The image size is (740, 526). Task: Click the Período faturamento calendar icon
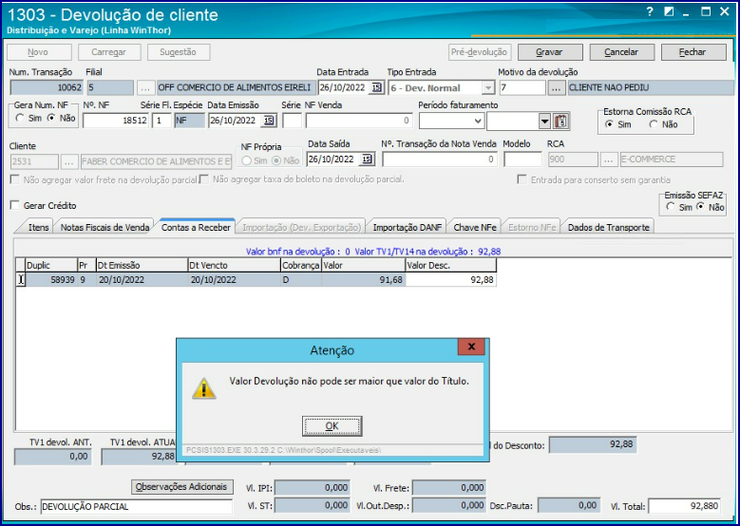click(x=561, y=122)
